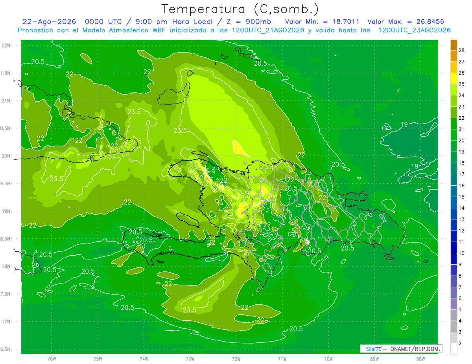Click the gray legend swatch between 3 and 4

tap(454, 326)
